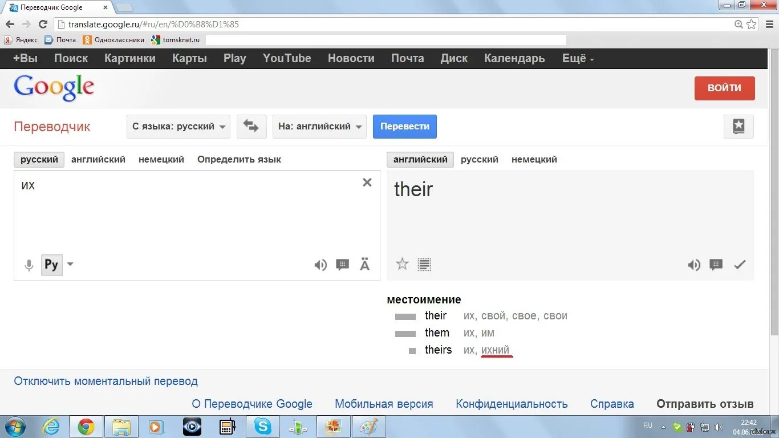This screenshot has width=779, height=438.
Task: Open Skype from the taskbar
Action: click(263, 427)
